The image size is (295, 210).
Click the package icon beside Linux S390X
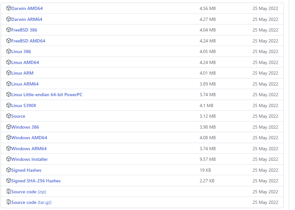(x=8, y=105)
